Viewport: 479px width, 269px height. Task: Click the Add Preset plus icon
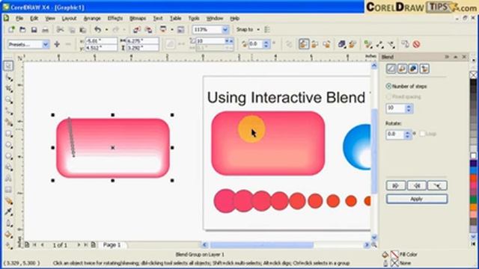[57, 45]
